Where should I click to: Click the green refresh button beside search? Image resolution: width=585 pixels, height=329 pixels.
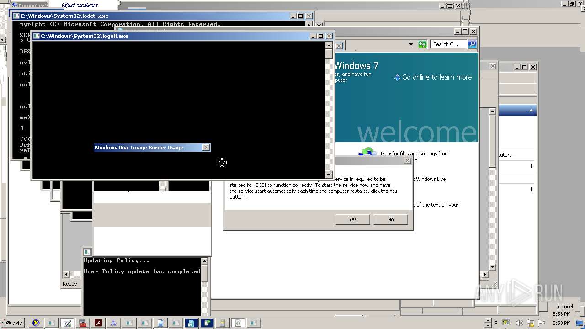(x=422, y=44)
